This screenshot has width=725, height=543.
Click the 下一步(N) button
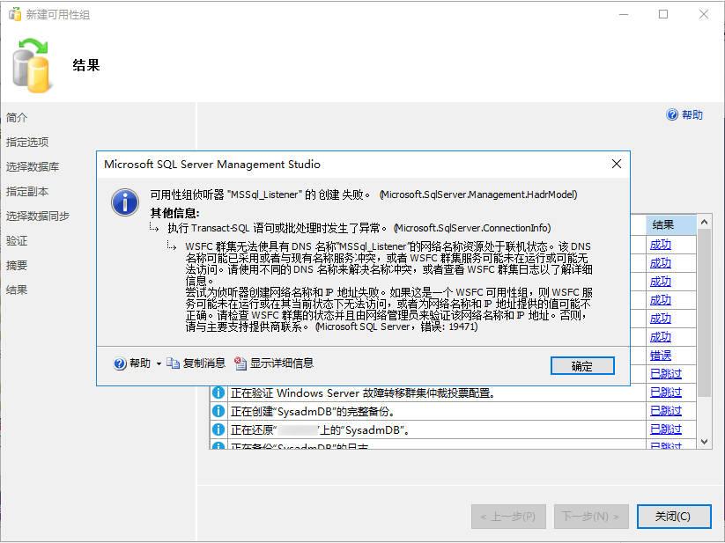[x=591, y=517]
